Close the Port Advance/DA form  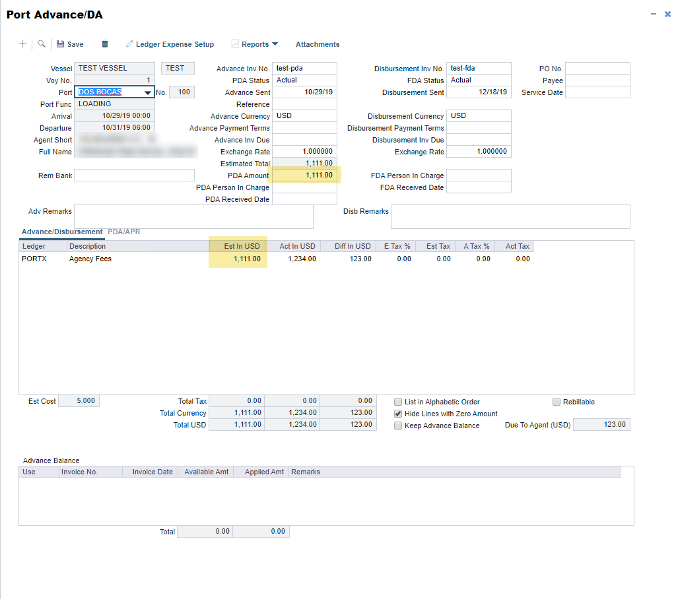click(x=667, y=14)
